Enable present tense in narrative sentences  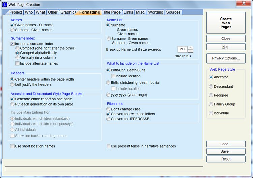click(x=141, y=146)
